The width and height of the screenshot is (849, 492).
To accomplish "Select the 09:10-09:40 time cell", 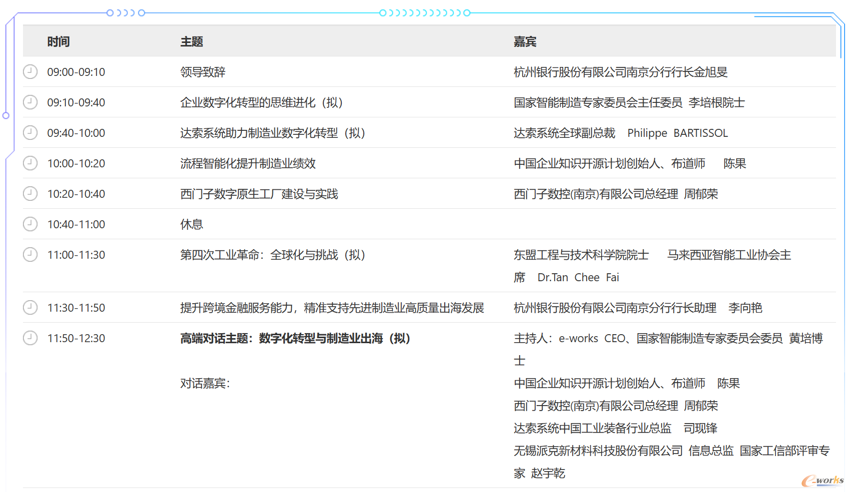I will (76, 102).
